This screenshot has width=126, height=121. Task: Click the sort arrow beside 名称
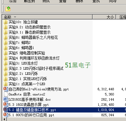coord(15,17)
